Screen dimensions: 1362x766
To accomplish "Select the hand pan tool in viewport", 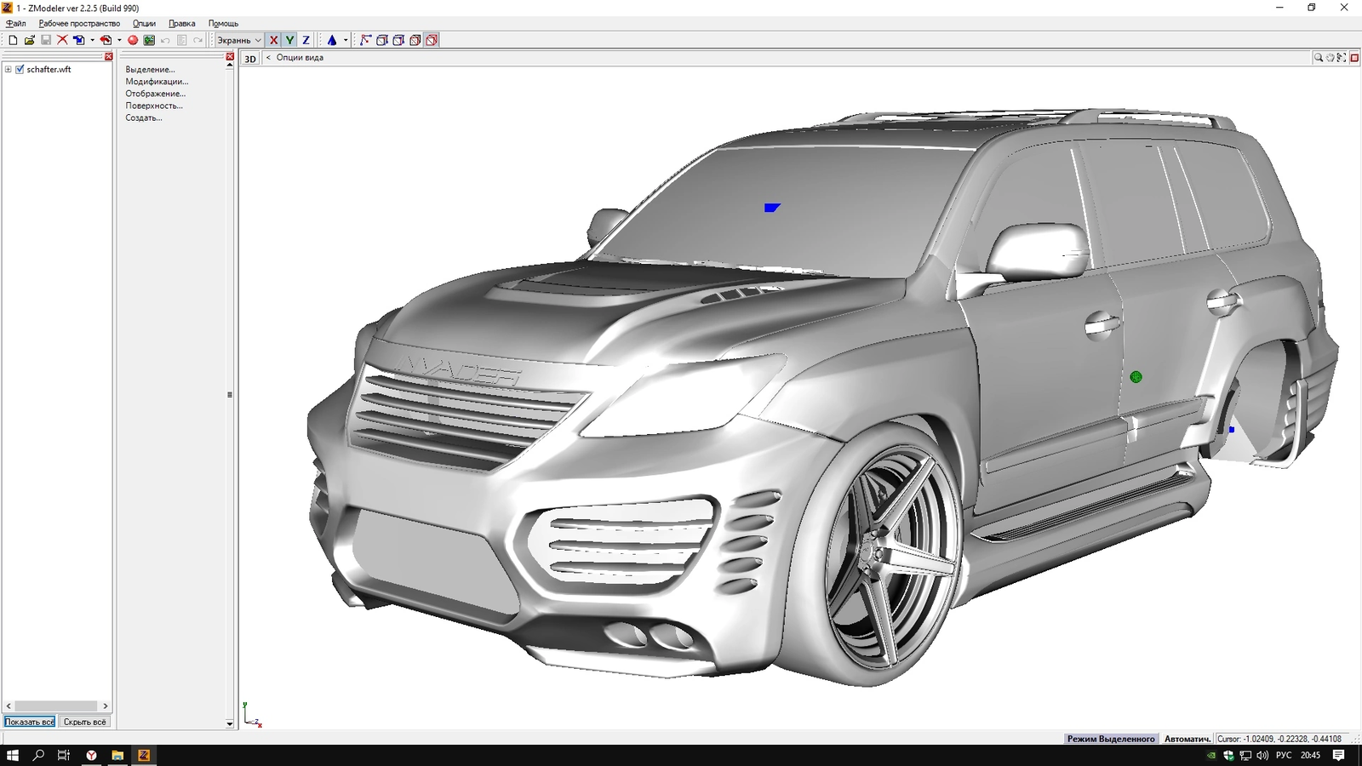I will tap(1330, 58).
